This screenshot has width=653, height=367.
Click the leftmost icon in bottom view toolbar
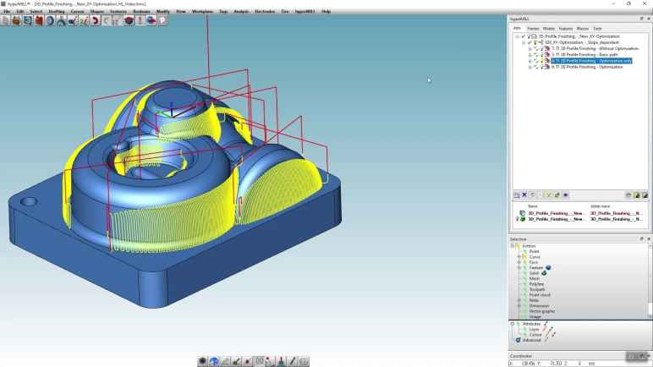(203, 361)
